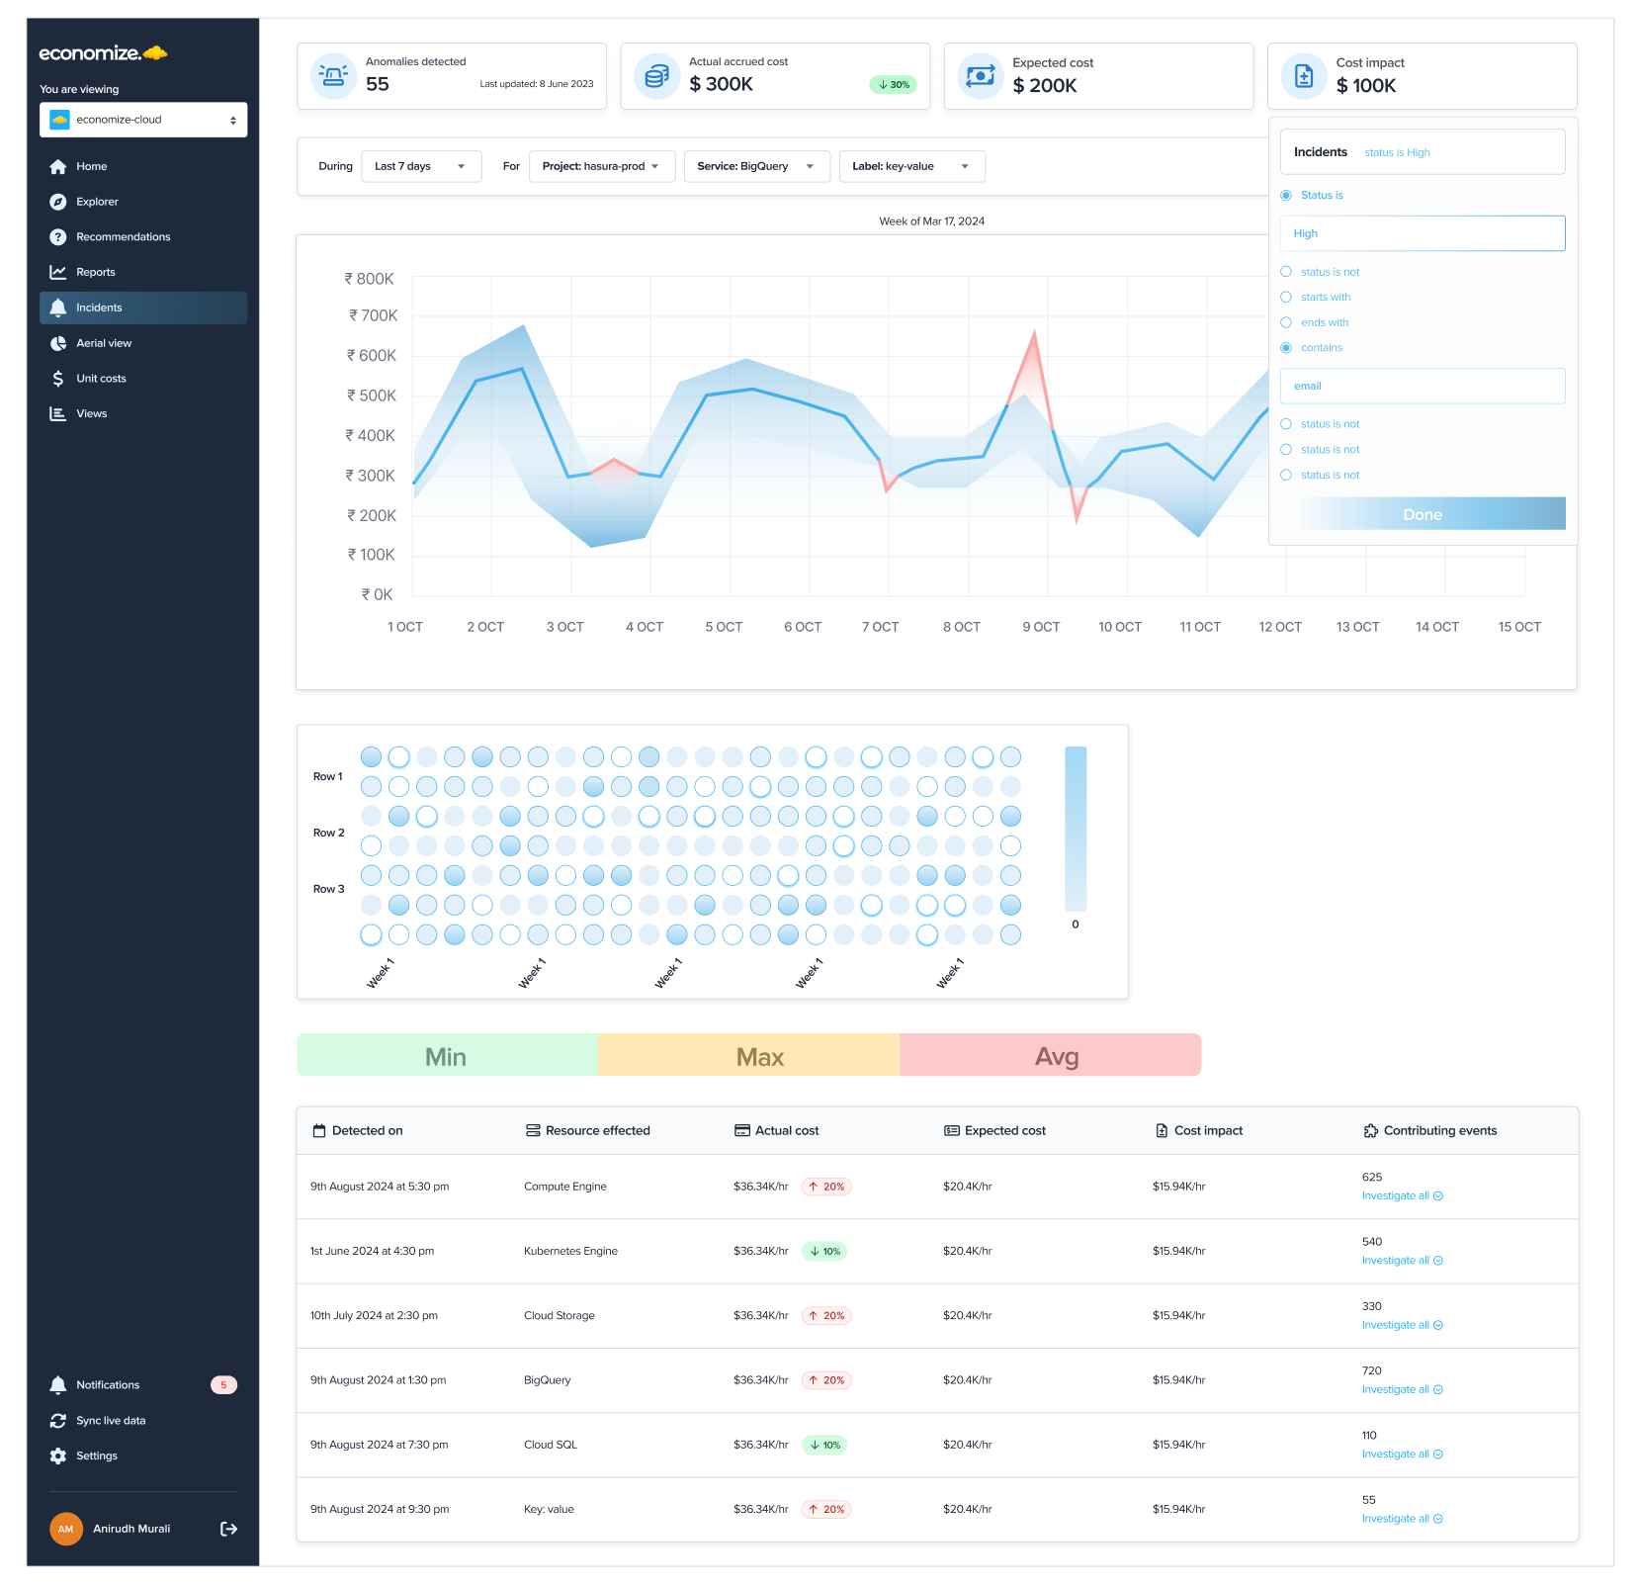The width and height of the screenshot is (1640, 1587).
Task: Select the 'starts with' radio button
Action: coord(1286,297)
